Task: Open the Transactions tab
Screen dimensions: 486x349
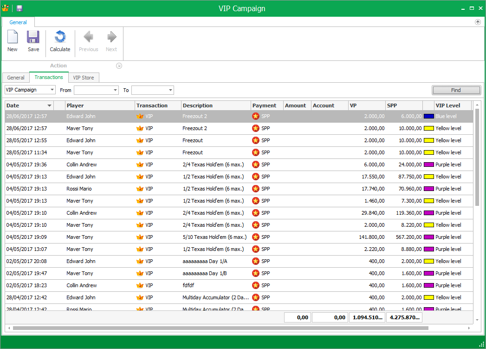Action: [x=49, y=77]
